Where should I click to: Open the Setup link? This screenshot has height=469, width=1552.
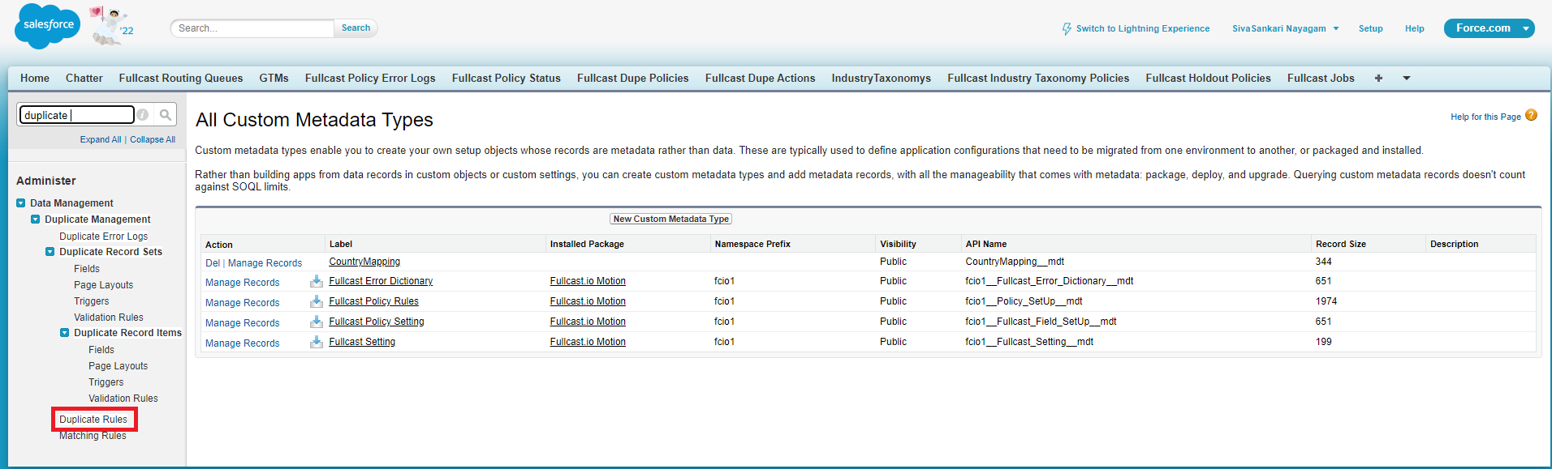point(1371,28)
